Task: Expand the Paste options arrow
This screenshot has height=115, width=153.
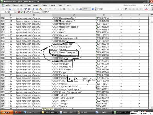Action: [43, 9]
